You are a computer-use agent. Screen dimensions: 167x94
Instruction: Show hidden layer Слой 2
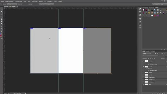pos(143,75)
